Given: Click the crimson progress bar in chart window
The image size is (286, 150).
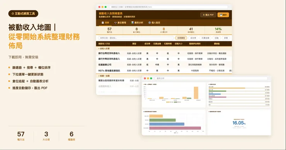Looking at the screenshot, I should [x=218, y=97].
